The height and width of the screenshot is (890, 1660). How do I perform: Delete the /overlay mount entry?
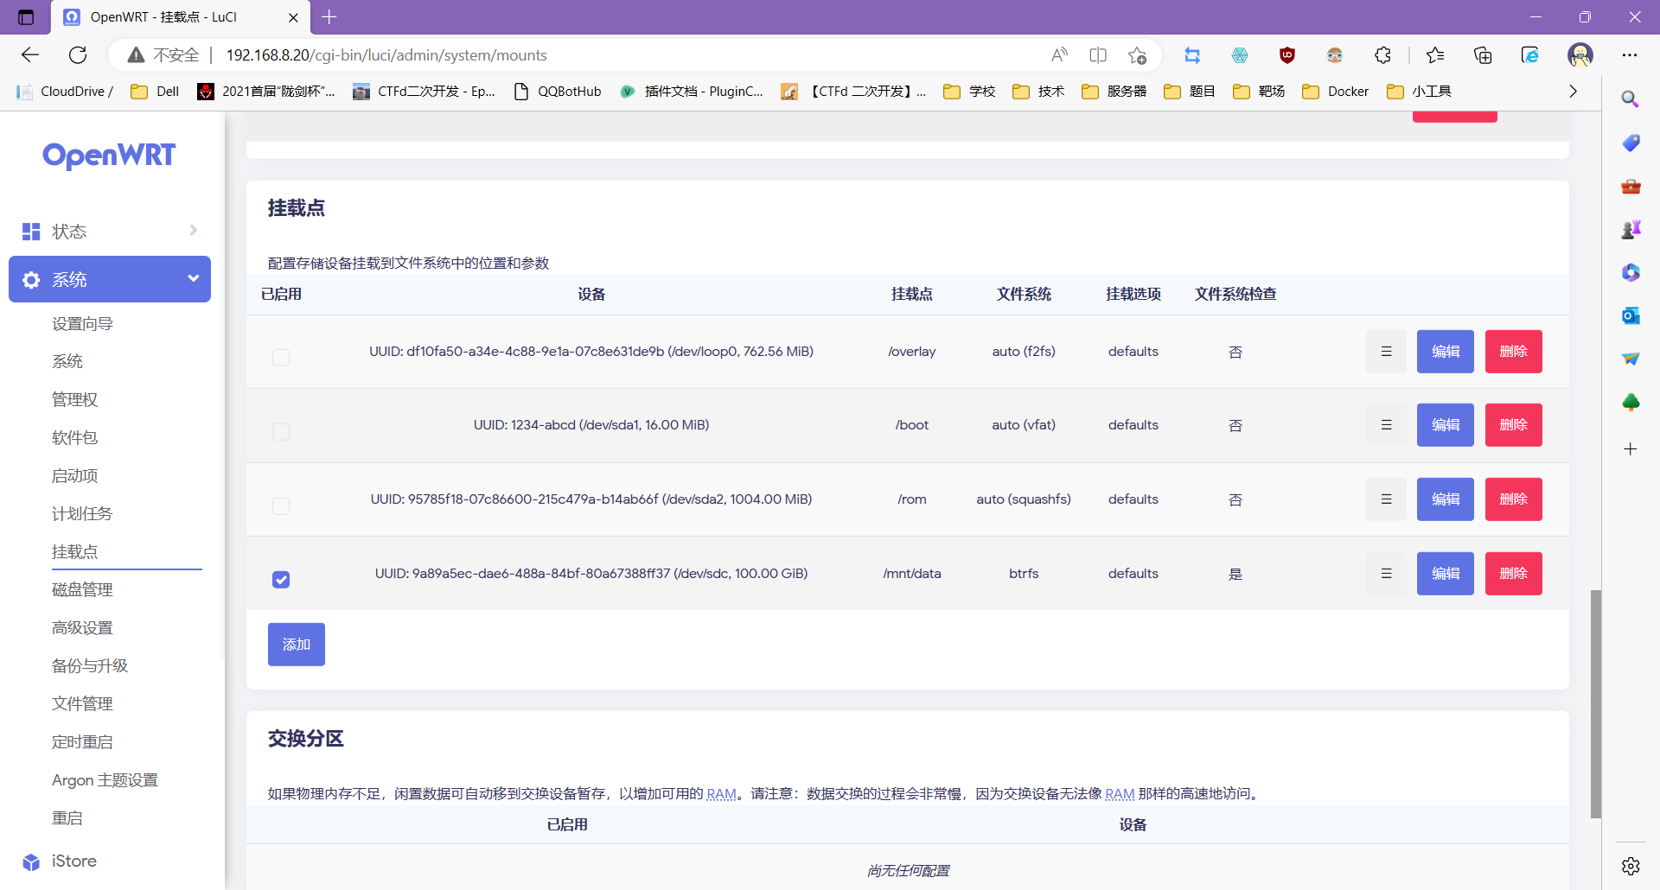[x=1513, y=352]
